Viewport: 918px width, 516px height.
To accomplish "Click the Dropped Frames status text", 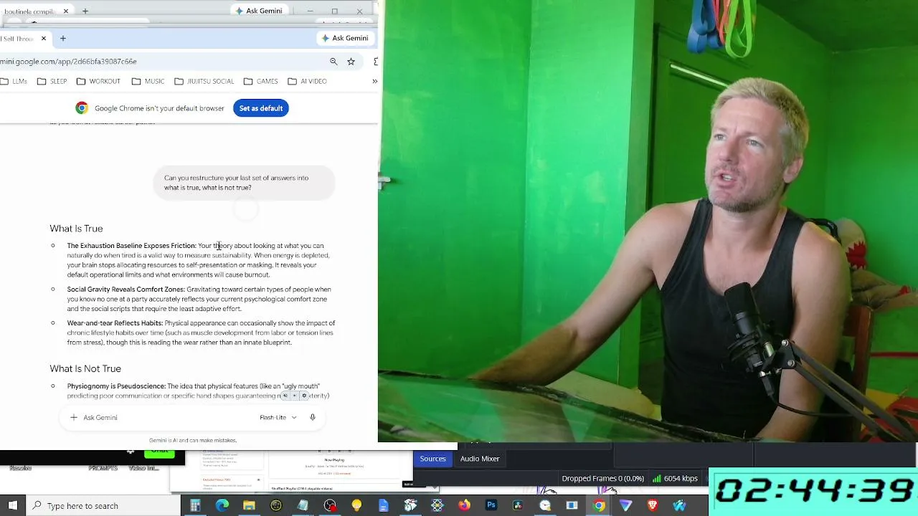I will coord(603,479).
